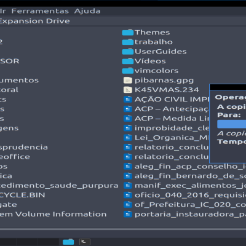Select System Volume Information folder

[54, 214]
